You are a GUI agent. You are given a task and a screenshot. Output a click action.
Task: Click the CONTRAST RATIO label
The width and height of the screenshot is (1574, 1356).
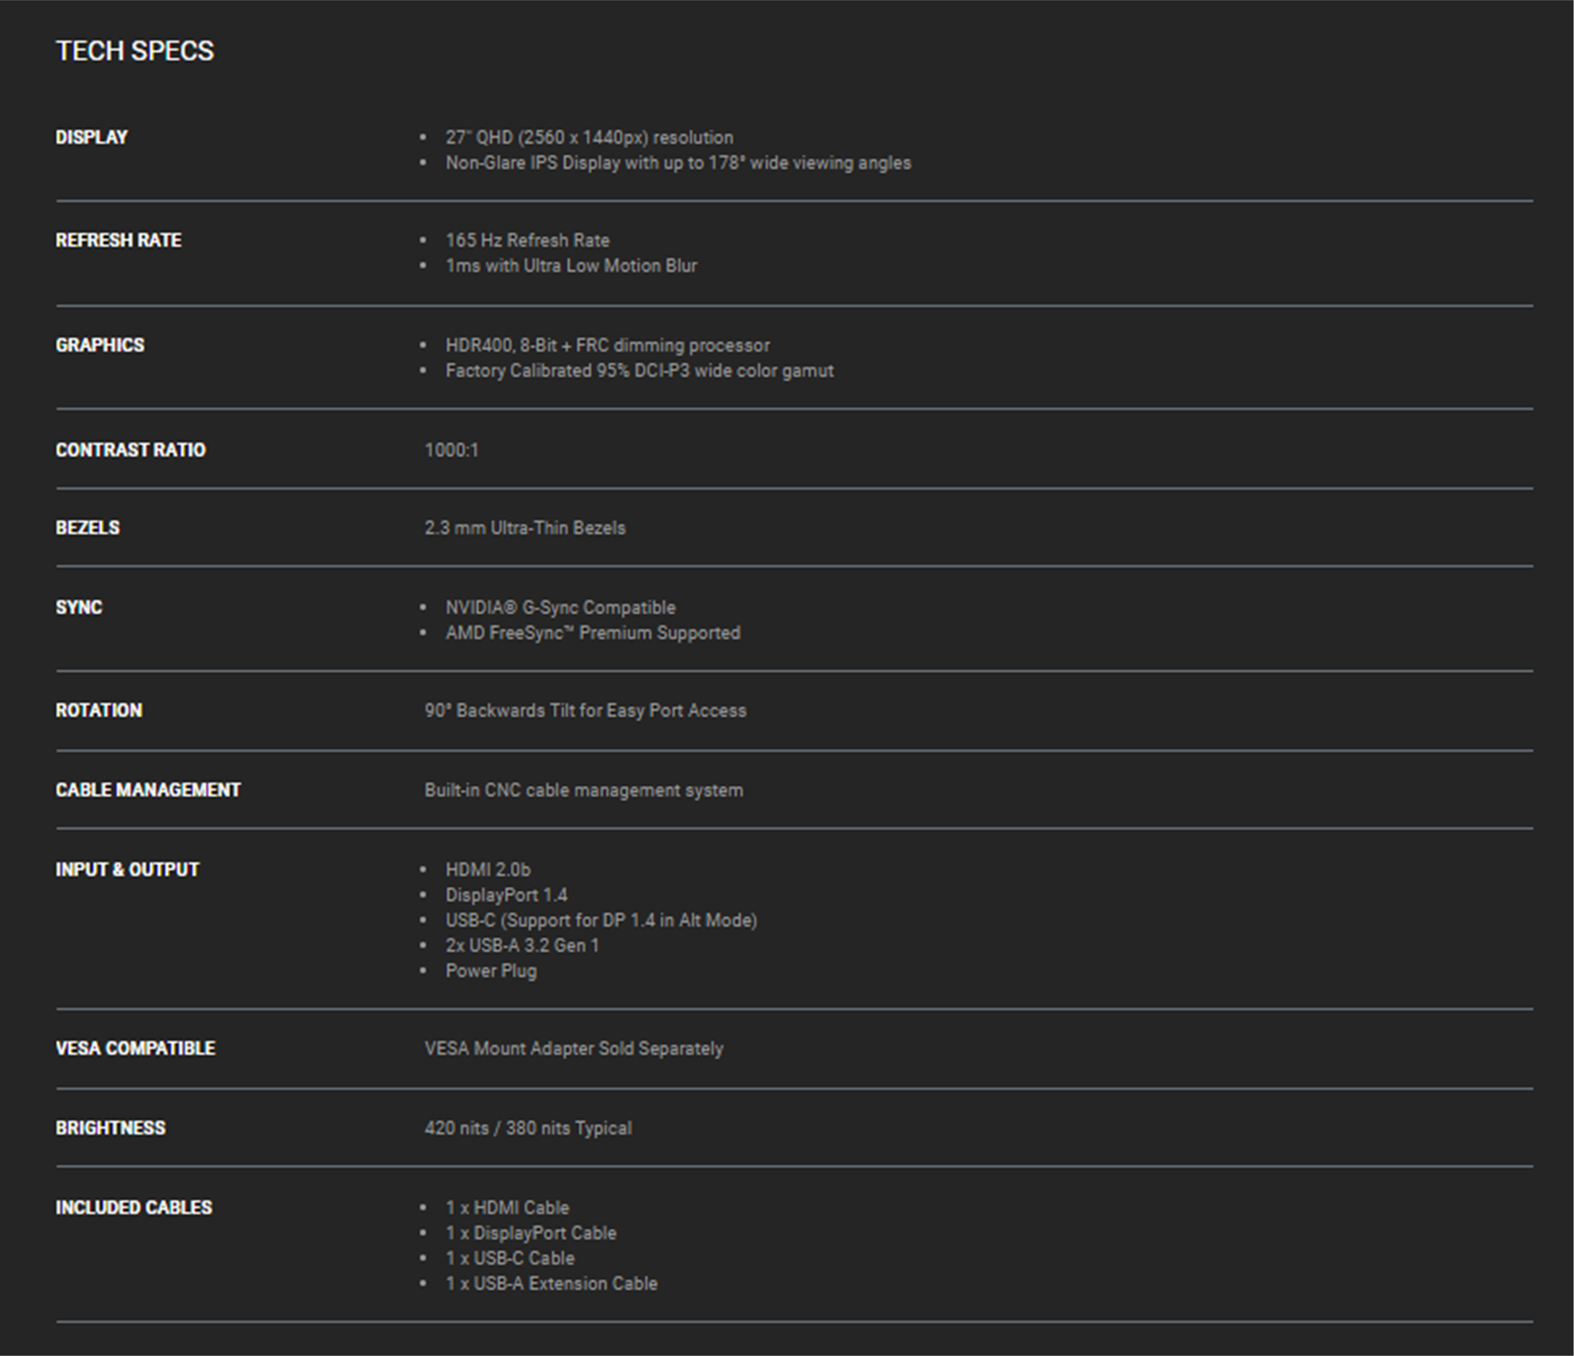point(130,450)
